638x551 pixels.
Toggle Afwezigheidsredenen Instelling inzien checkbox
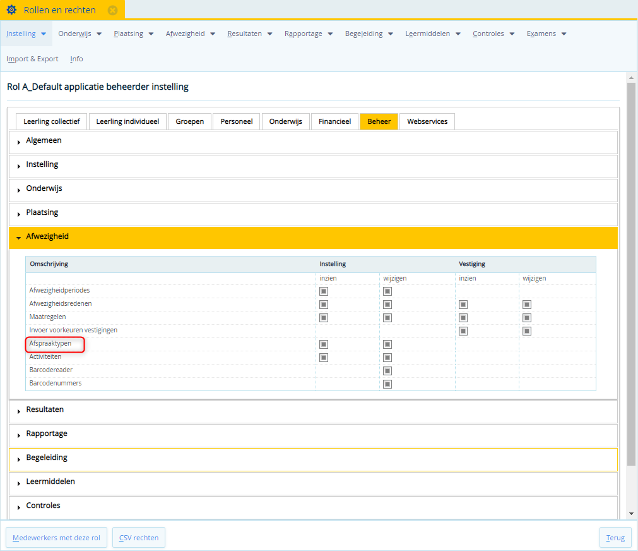324,305
